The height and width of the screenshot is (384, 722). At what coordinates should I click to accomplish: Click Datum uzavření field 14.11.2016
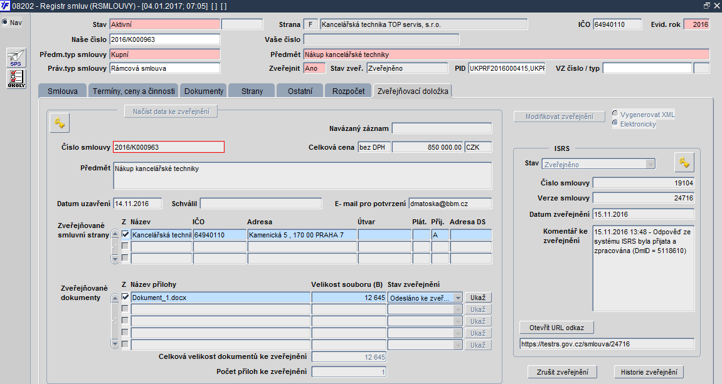(137, 203)
